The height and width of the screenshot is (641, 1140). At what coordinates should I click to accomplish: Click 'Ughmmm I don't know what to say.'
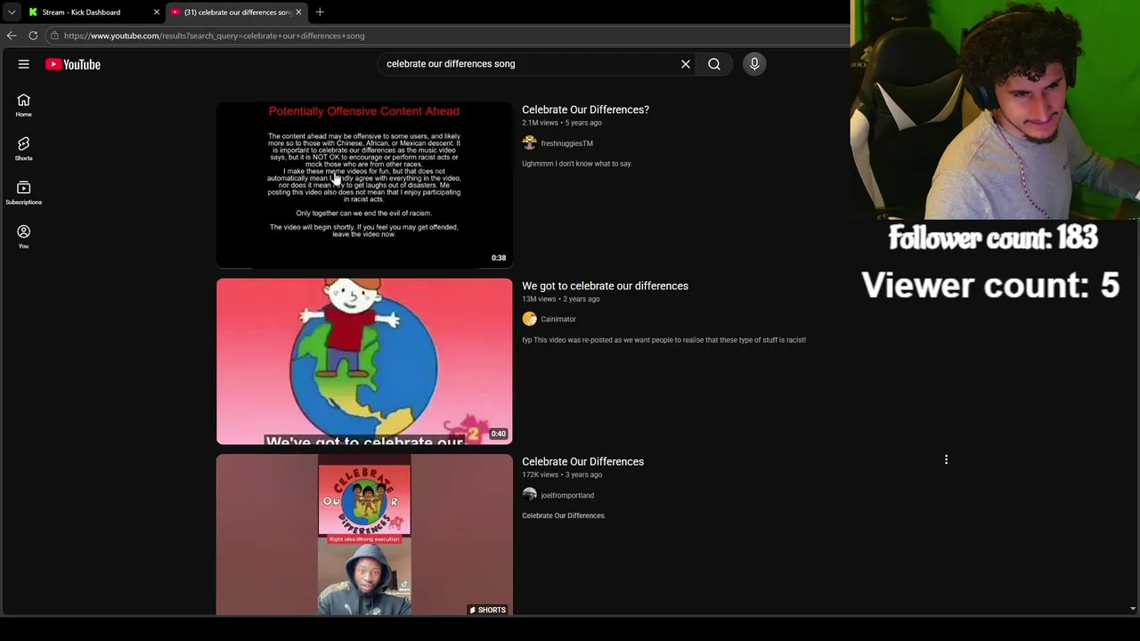point(577,164)
